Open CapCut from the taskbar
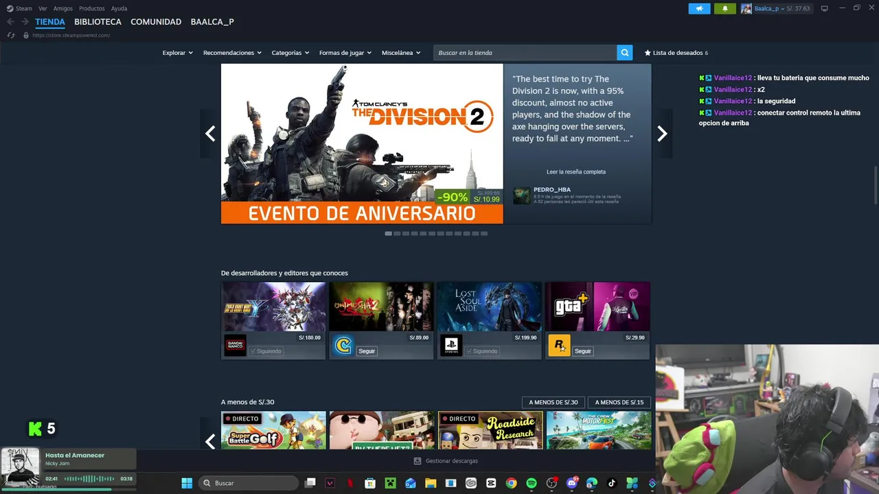This screenshot has width=879, height=494. pyautogui.click(x=491, y=483)
